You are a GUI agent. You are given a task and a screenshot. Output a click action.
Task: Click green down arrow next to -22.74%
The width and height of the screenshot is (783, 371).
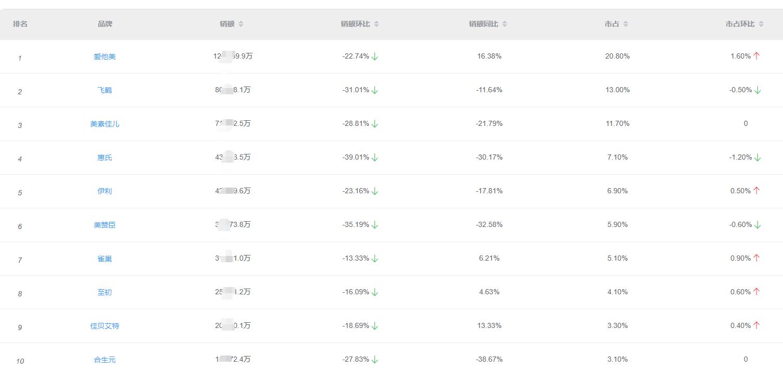point(375,56)
